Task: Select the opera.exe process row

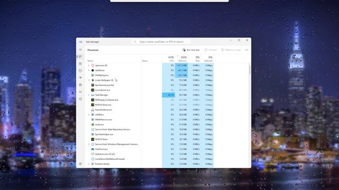Action: [x=150, y=65]
